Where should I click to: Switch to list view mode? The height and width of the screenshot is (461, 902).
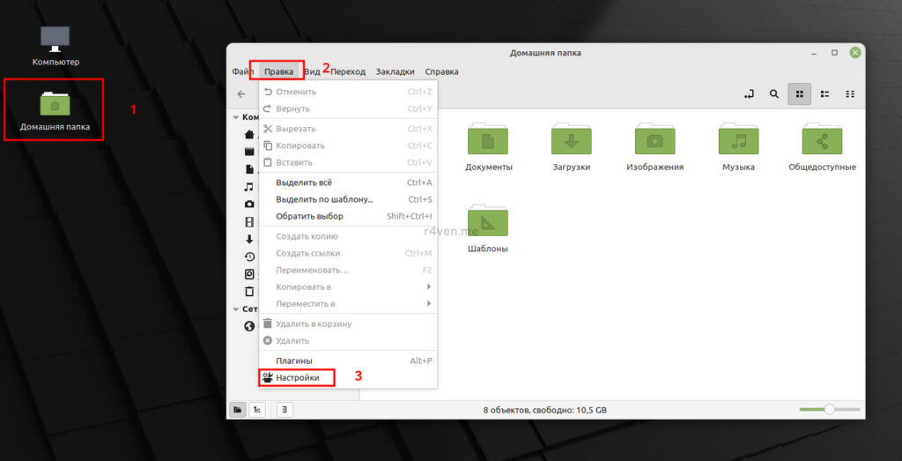tap(824, 94)
